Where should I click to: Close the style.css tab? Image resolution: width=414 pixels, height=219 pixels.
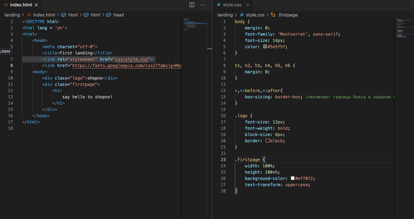(x=248, y=5)
